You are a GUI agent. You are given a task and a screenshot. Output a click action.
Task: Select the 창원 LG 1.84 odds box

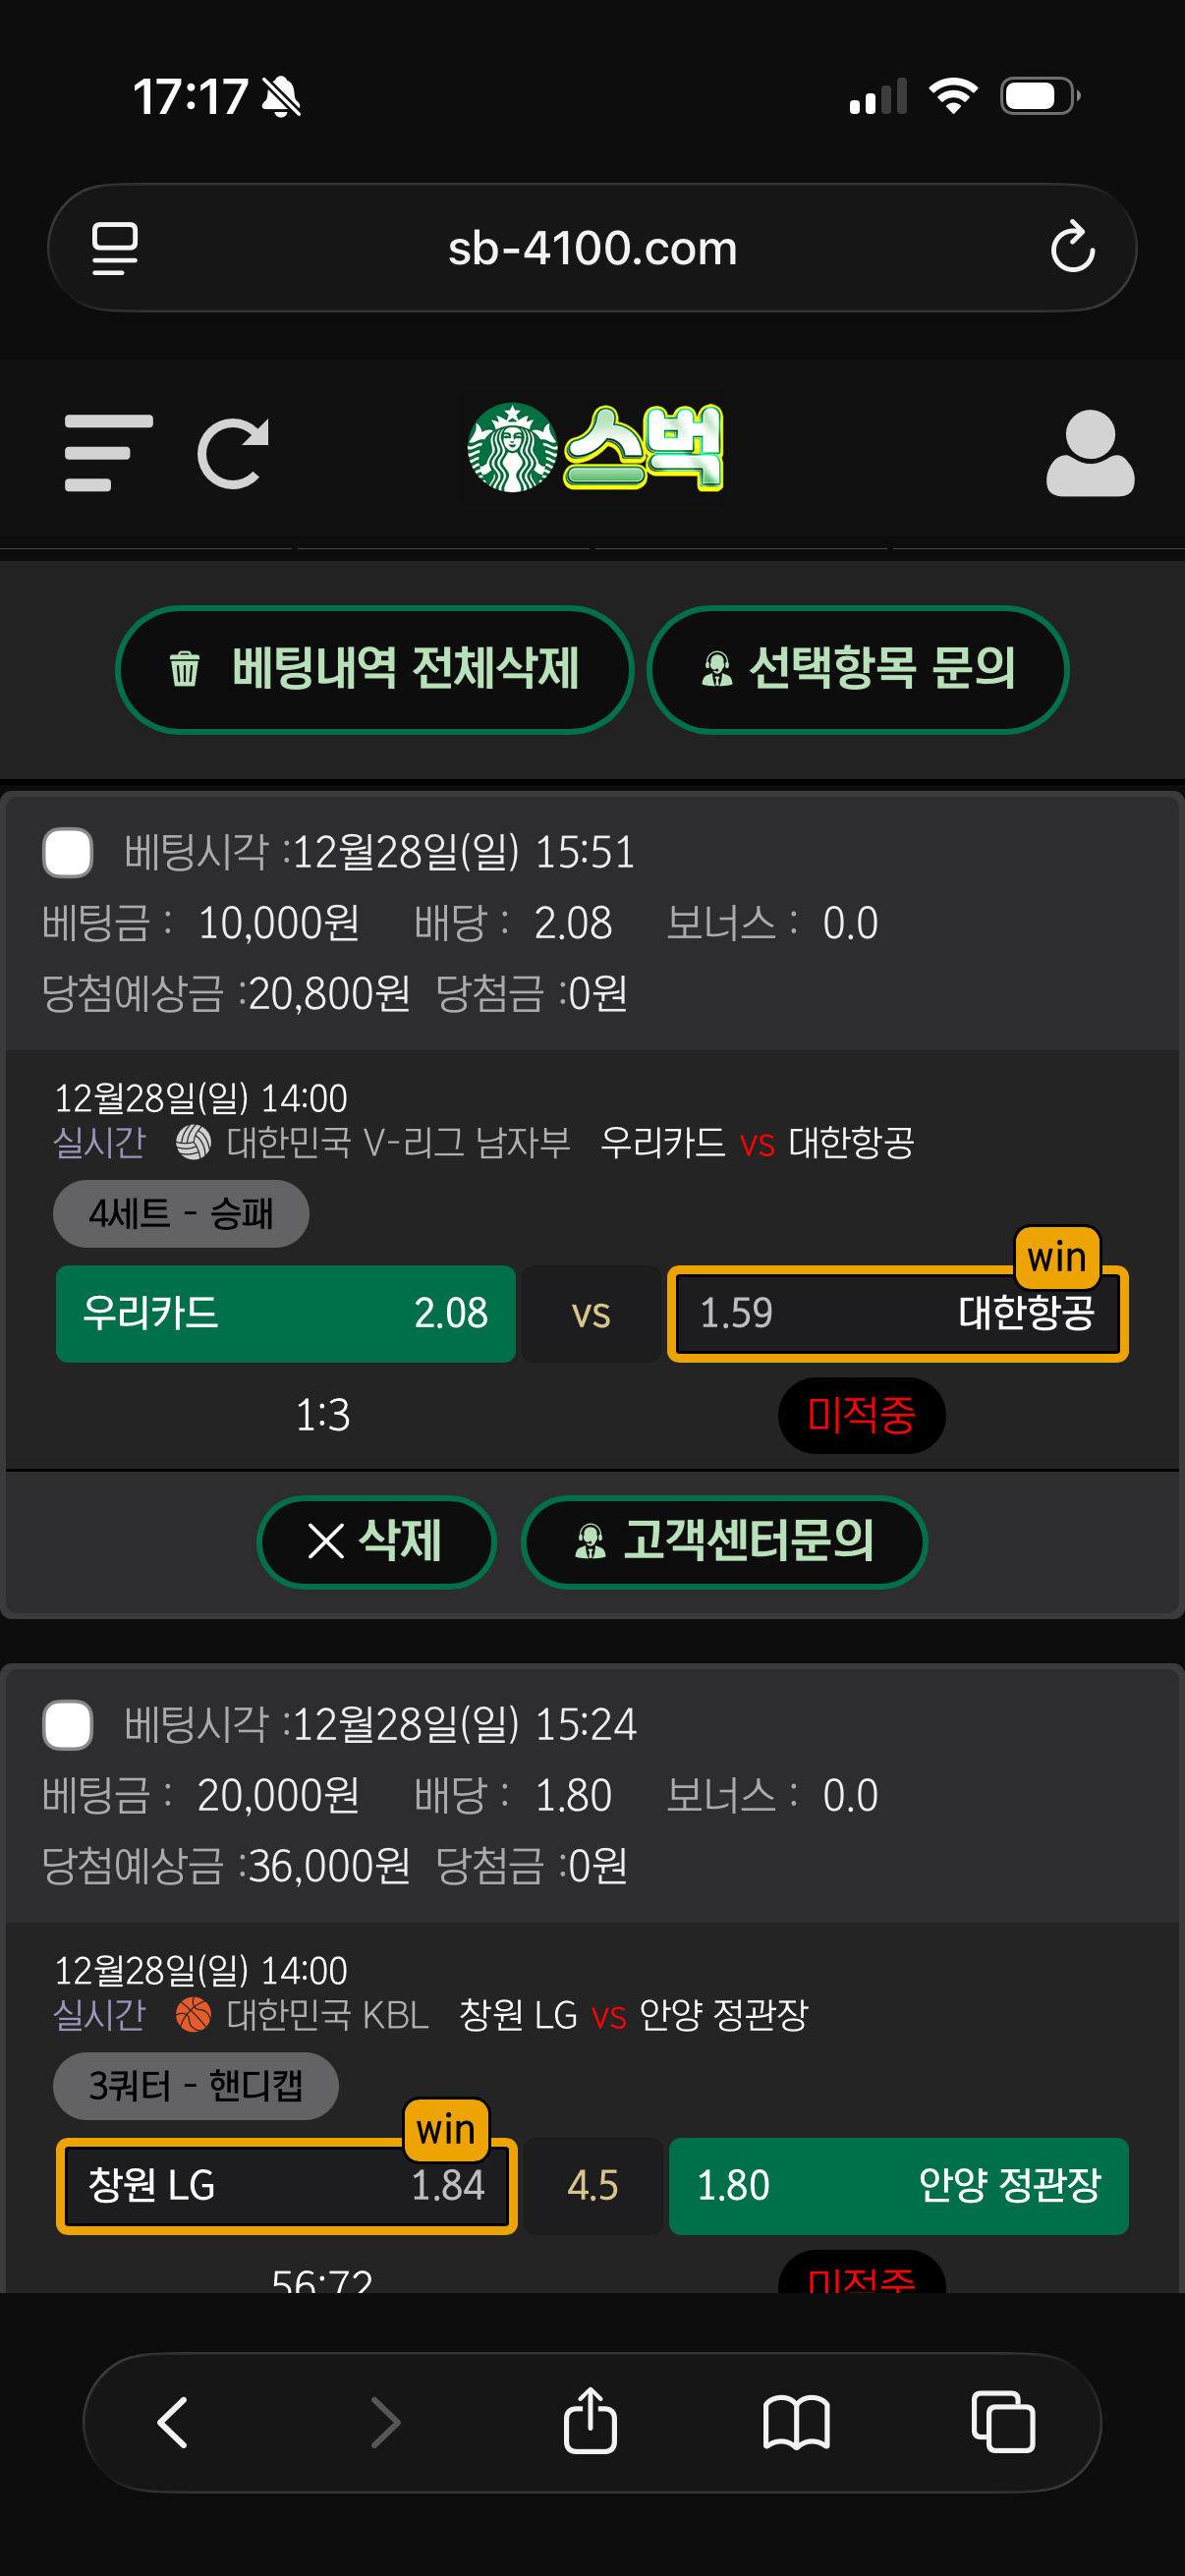coord(286,2185)
